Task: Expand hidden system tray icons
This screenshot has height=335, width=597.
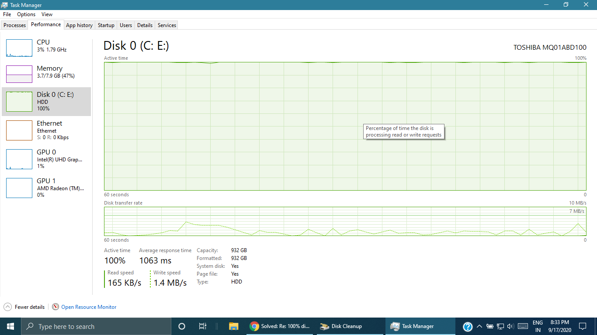Action: tap(479, 326)
